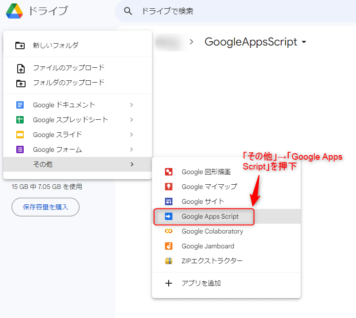356x318 pixels.
Task: Click the Google マイマップ pin icon
Action: click(168, 187)
